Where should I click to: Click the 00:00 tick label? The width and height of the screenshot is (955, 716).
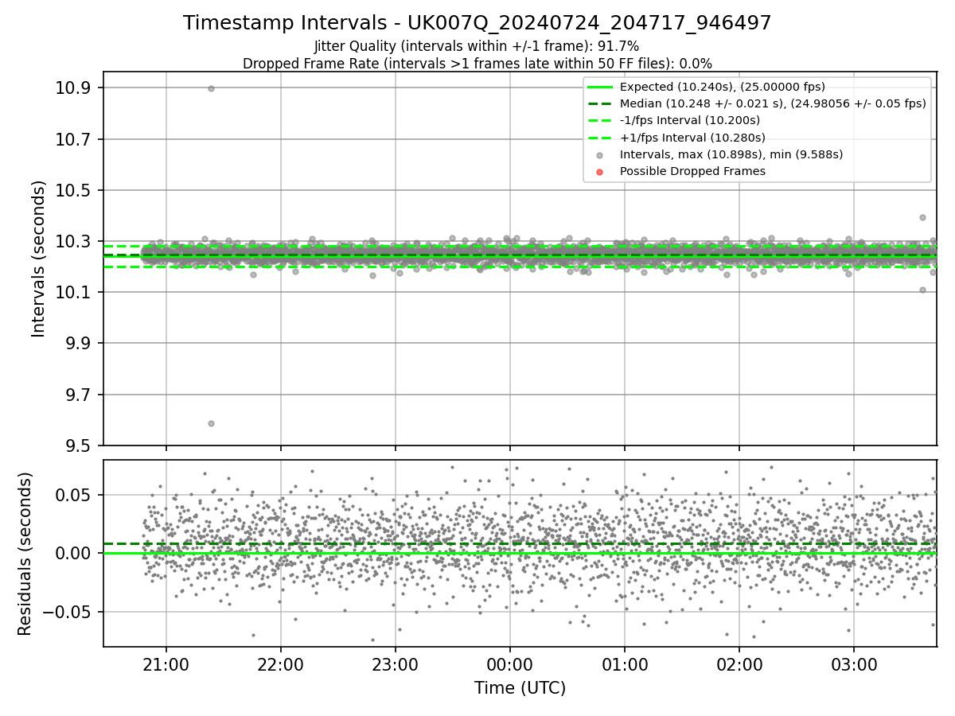[510, 663]
